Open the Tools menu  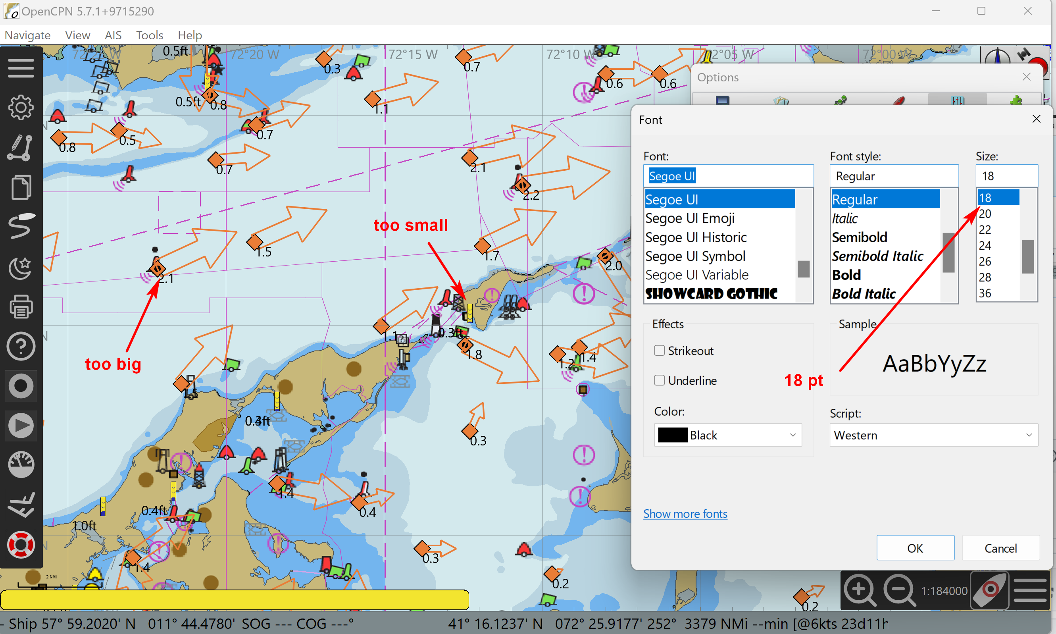(150, 35)
